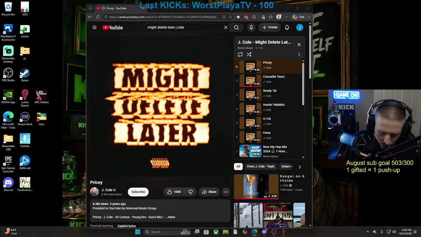421x237 pixels.
Task: Select H.Y.B. in the playlist
Action: [268, 122]
